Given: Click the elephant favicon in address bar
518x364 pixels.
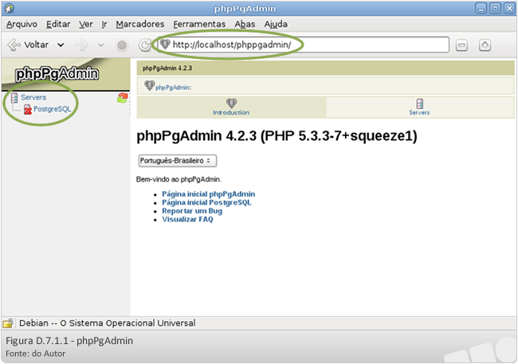Looking at the screenshot, I should pos(165,45).
